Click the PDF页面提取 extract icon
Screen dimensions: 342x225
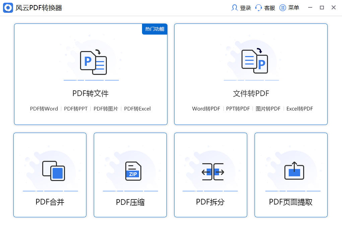294,171
